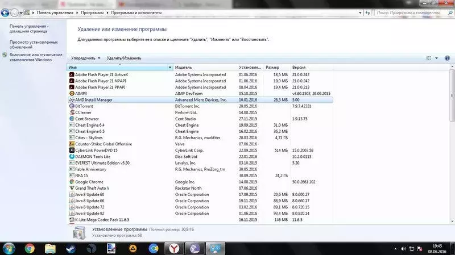The height and width of the screenshot is (255, 455).
Task: Open Steam from the taskbar
Action: (71, 249)
